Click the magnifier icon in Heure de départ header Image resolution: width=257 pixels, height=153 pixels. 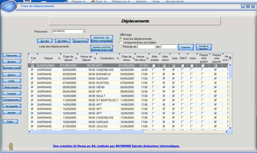pos(94,59)
